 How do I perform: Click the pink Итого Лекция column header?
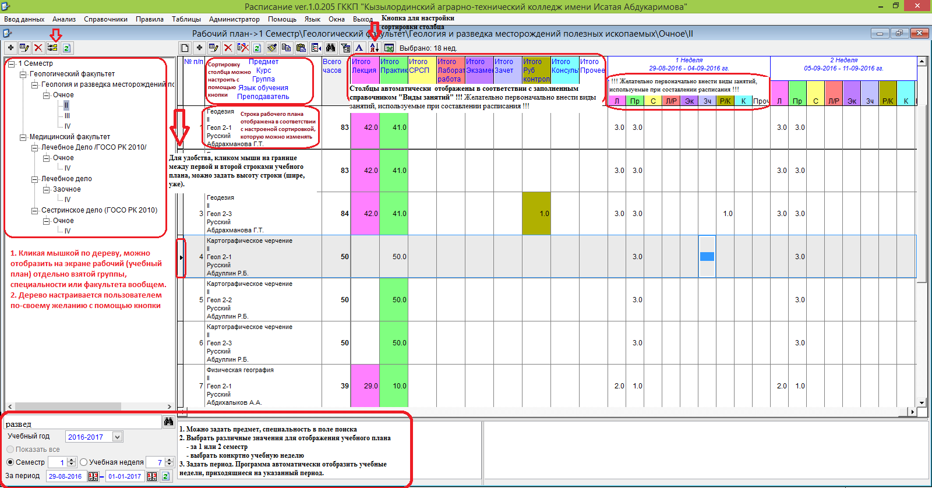(365, 70)
